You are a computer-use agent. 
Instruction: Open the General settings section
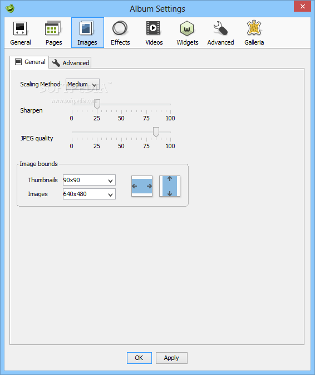(21, 33)
